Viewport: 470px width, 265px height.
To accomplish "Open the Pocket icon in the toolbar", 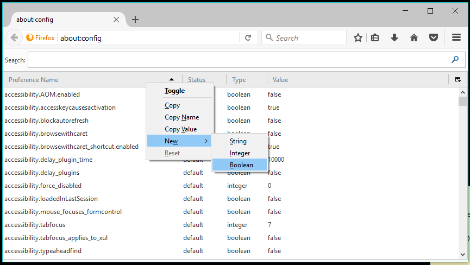I will [x=434, y=38].
